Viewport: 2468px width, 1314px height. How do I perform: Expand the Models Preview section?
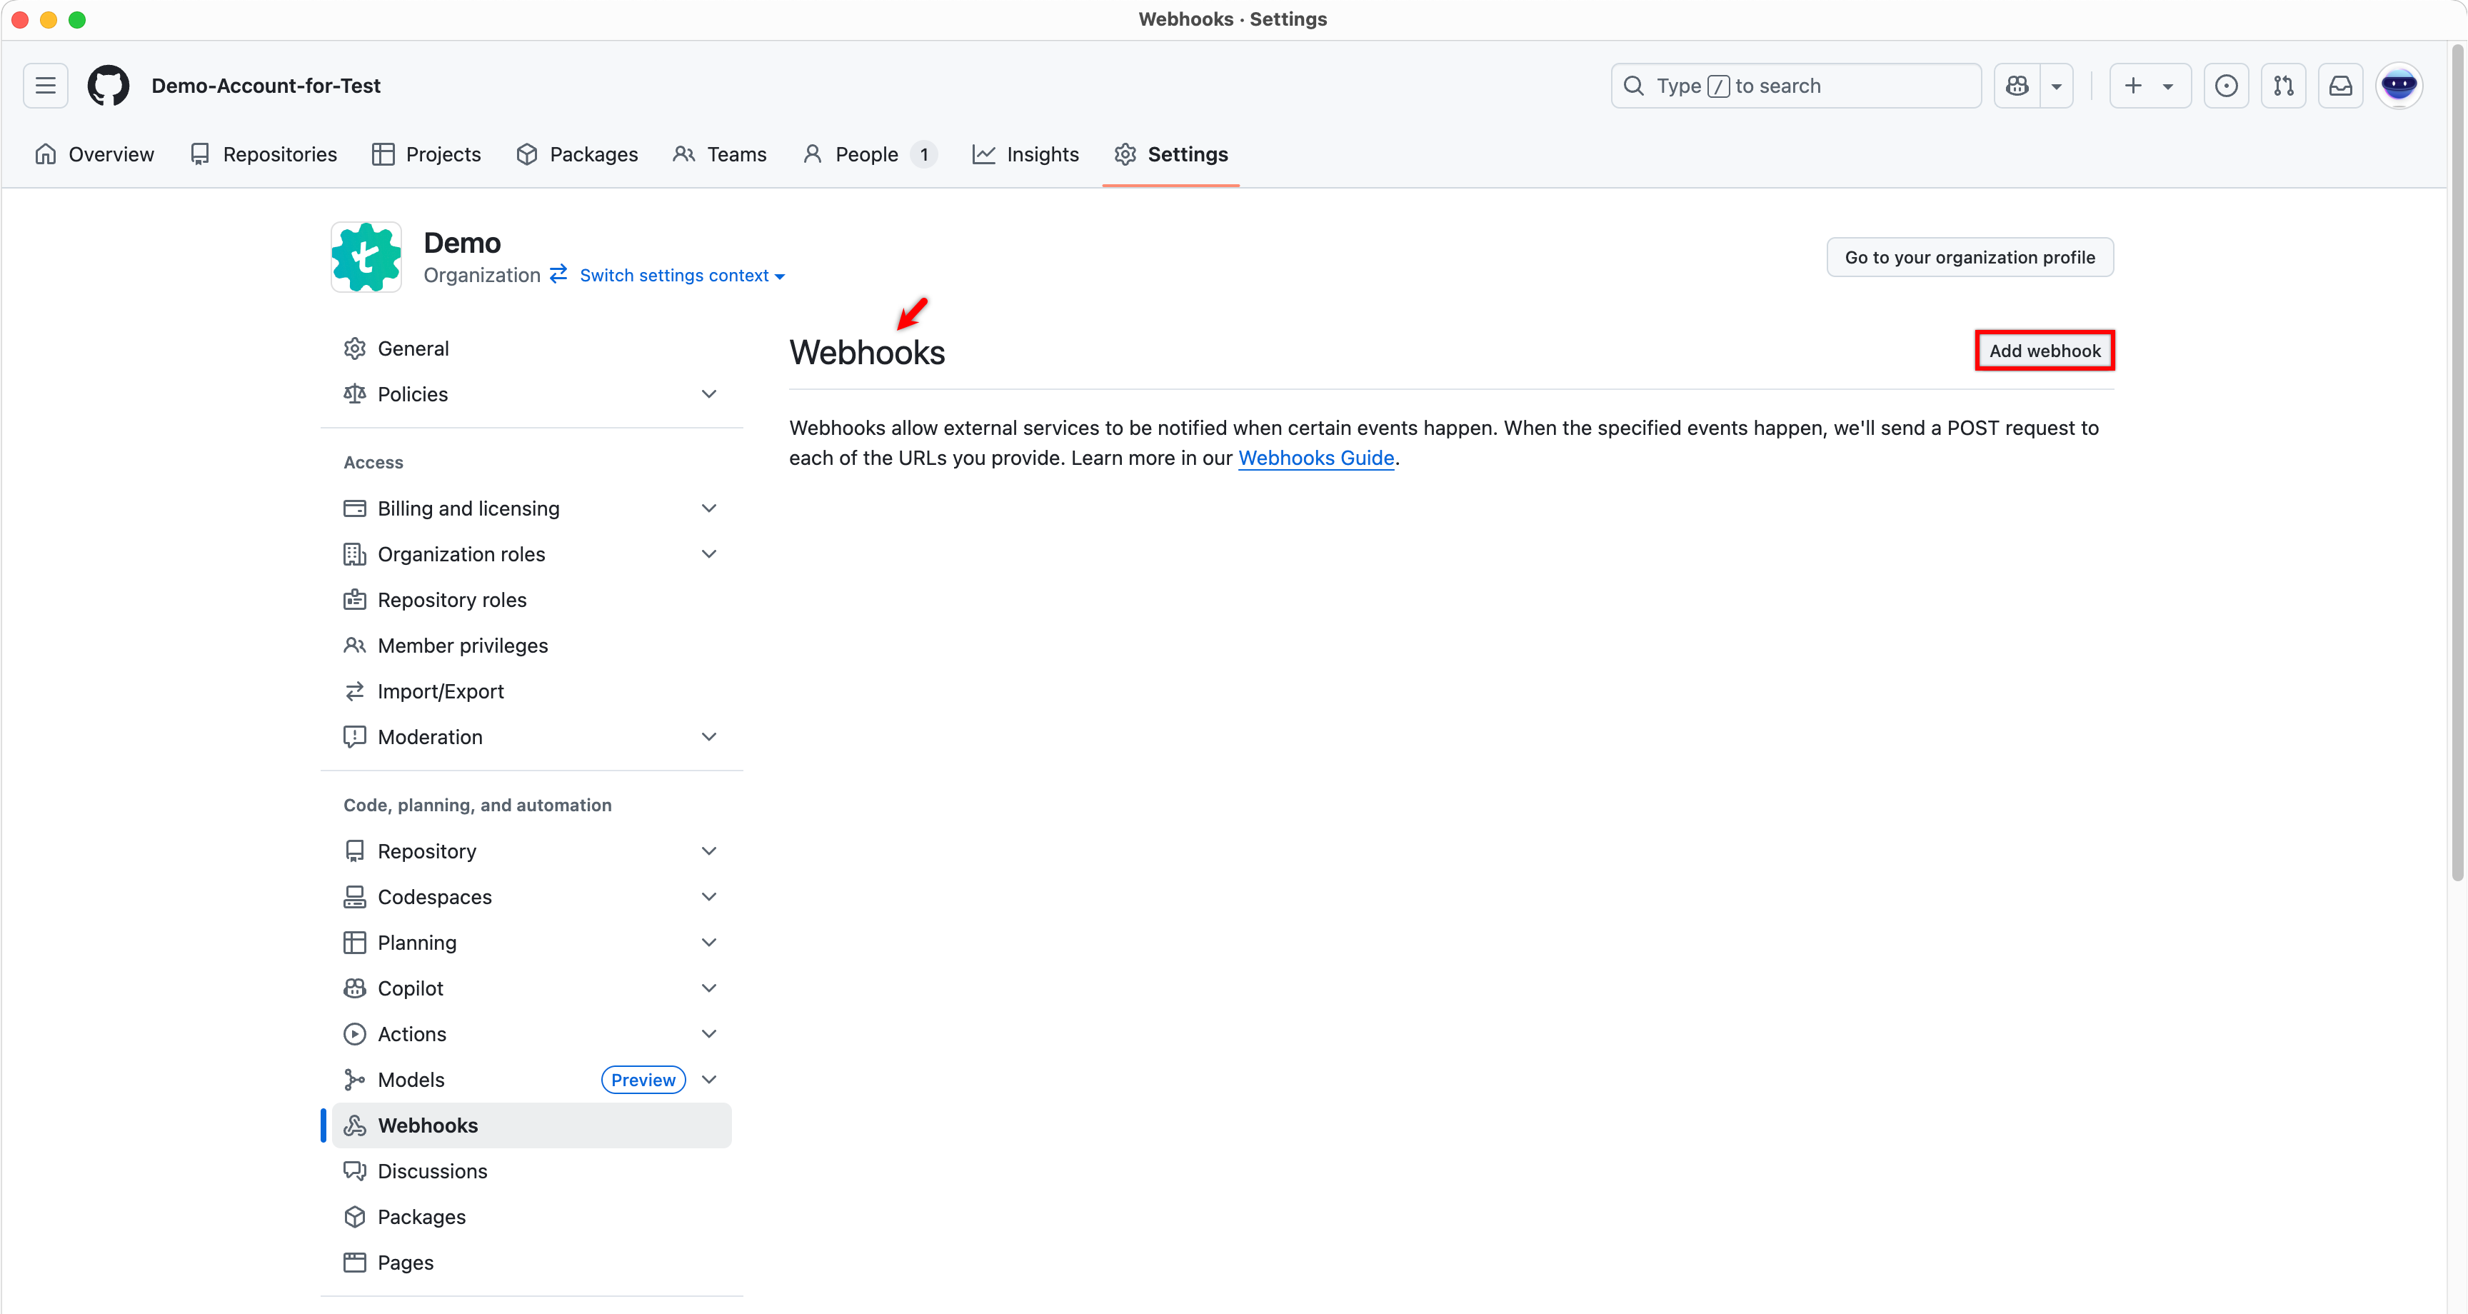coord(642,1079)
